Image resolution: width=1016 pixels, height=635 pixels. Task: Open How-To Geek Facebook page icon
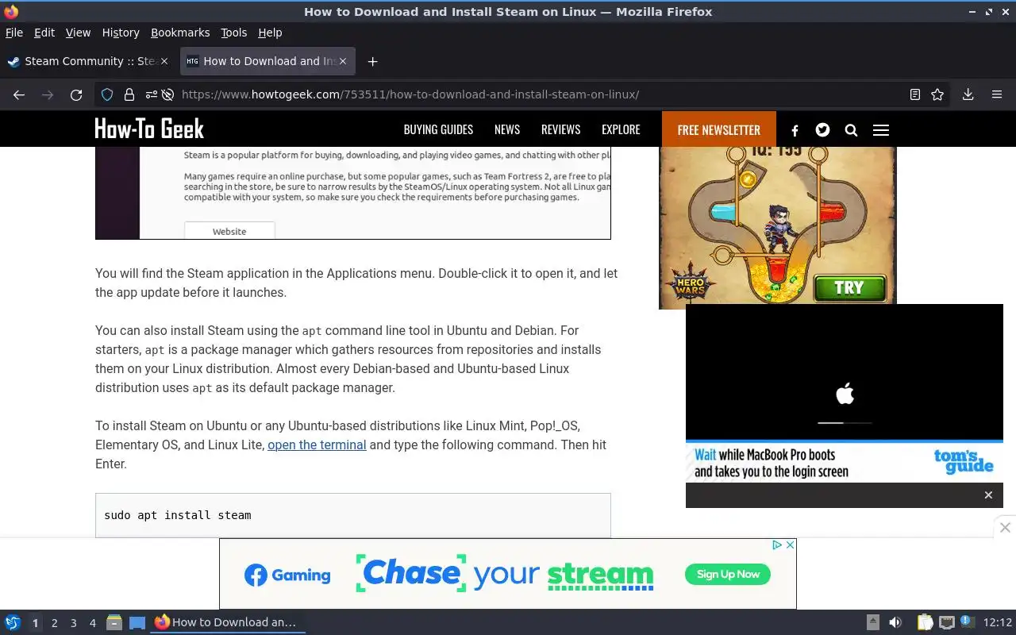coord(795,130)
